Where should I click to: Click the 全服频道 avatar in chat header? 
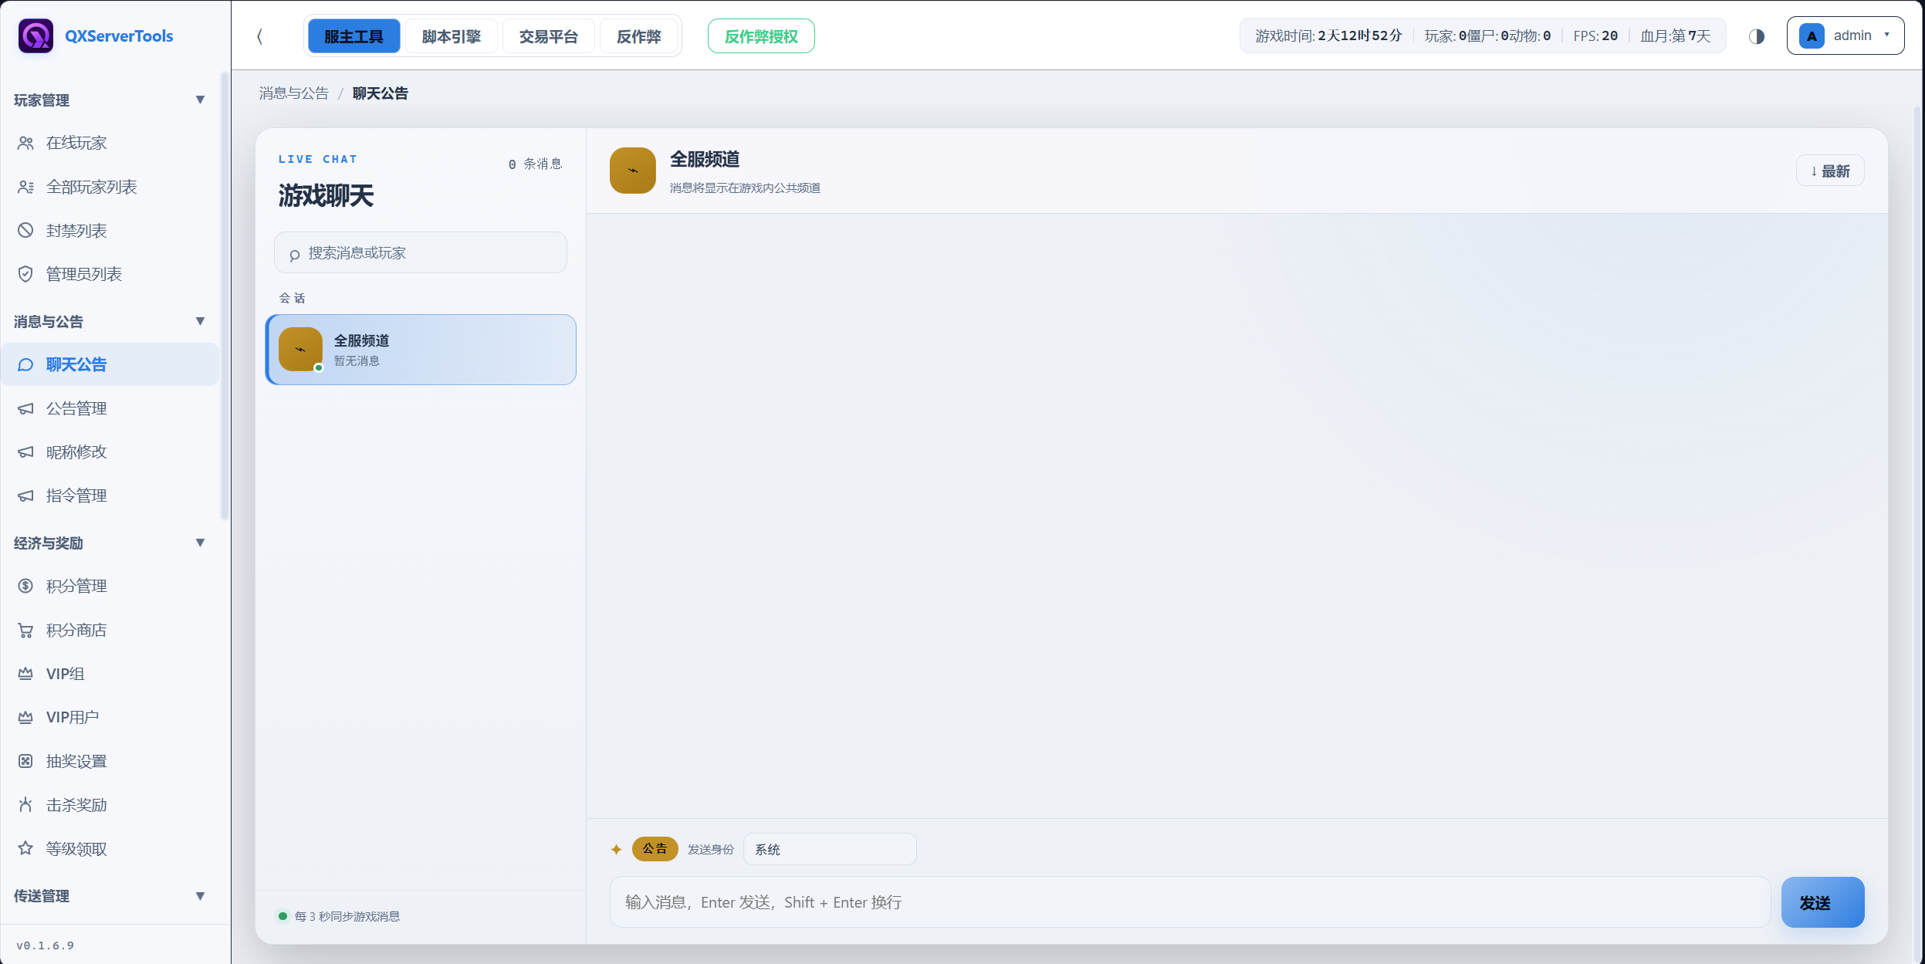coord(633,171)
